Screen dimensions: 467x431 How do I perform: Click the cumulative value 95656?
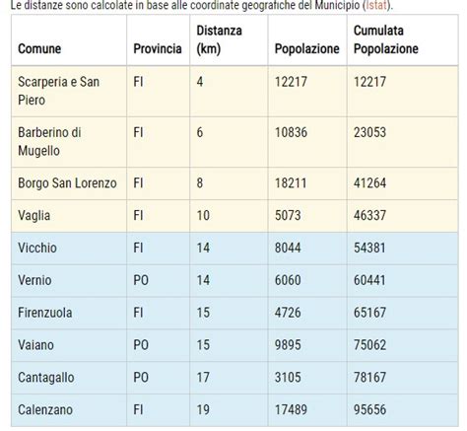pyautogui.click(x=369, y=410)
